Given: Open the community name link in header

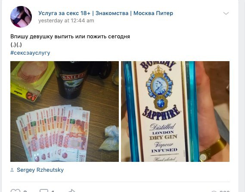Looking at the screenshot, I should [105, 13].
